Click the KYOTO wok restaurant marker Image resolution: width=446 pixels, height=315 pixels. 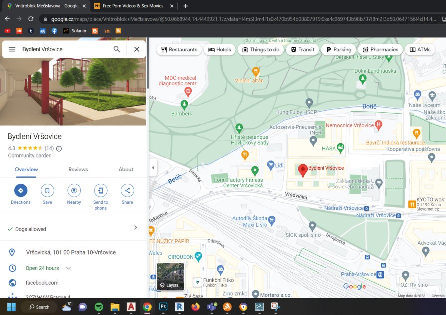point(412,204)
